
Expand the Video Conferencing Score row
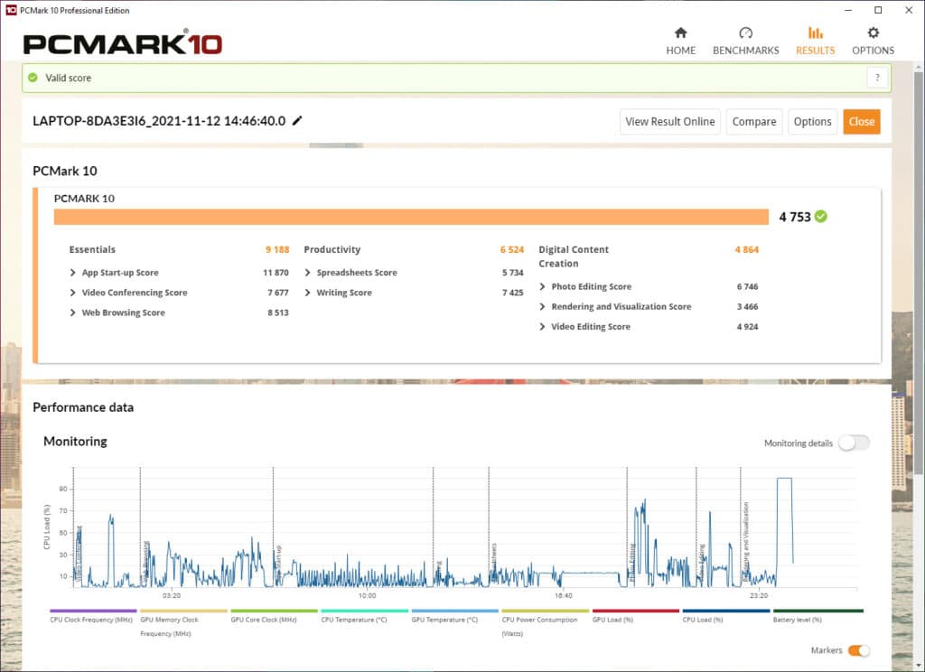pos(72,293)
